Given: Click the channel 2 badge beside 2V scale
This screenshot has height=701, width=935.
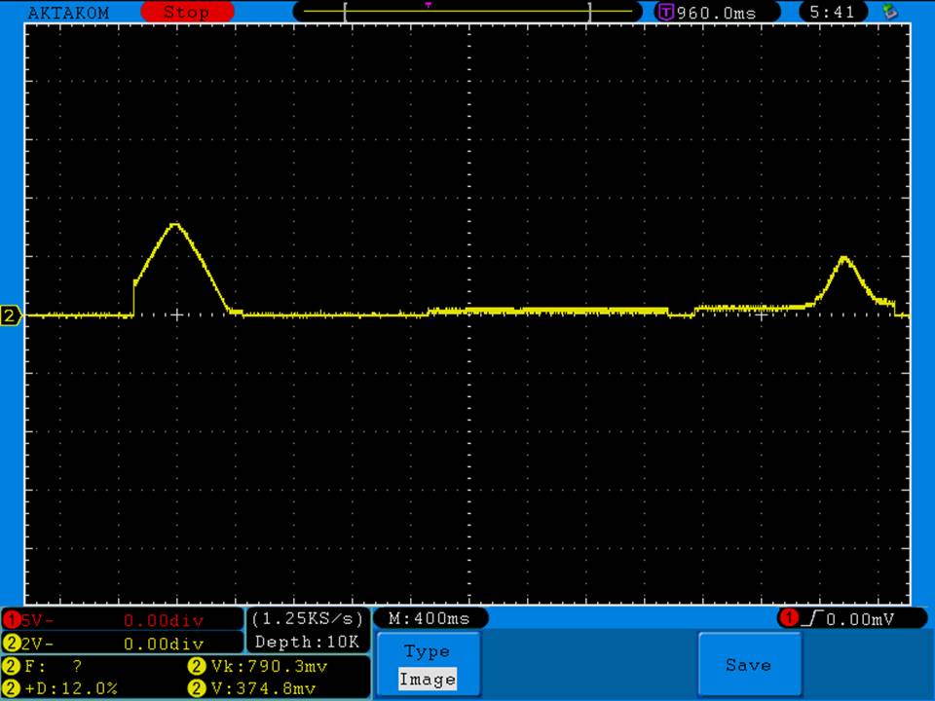Looking at the screenshot, I should [12, 643].
